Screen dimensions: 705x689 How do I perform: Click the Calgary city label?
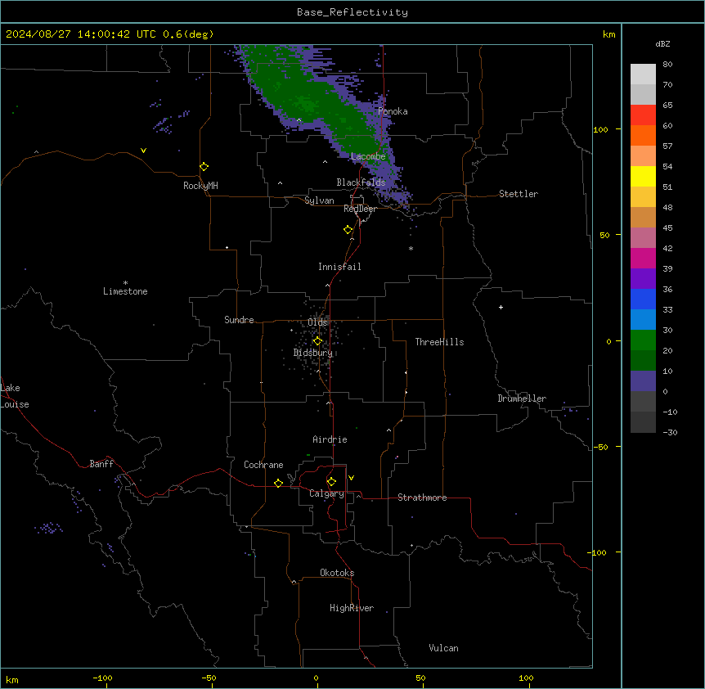pos(326,493)
